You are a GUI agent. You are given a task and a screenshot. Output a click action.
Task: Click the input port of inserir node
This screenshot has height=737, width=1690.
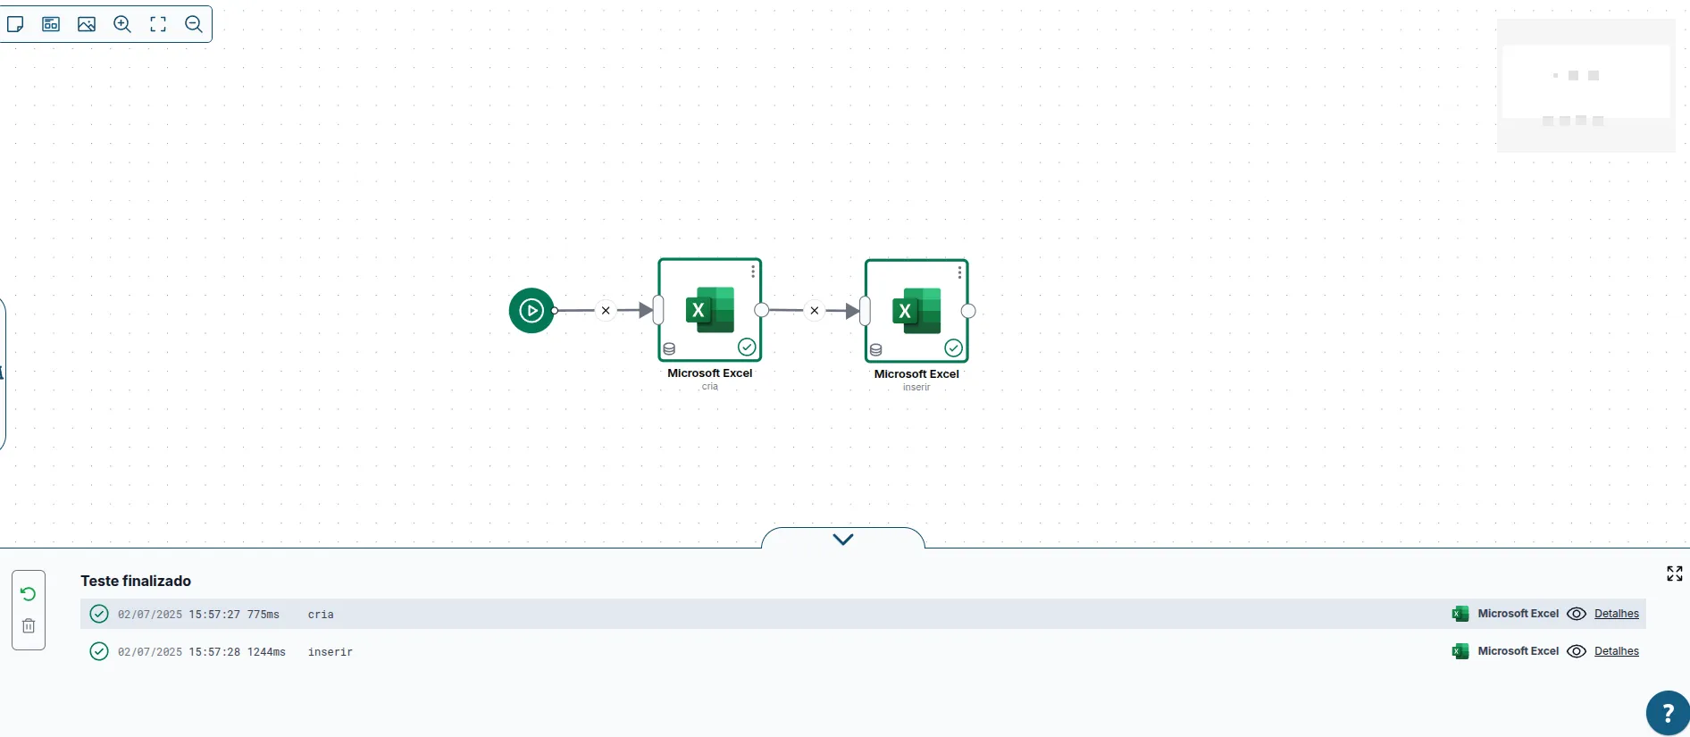click(865, 311)
